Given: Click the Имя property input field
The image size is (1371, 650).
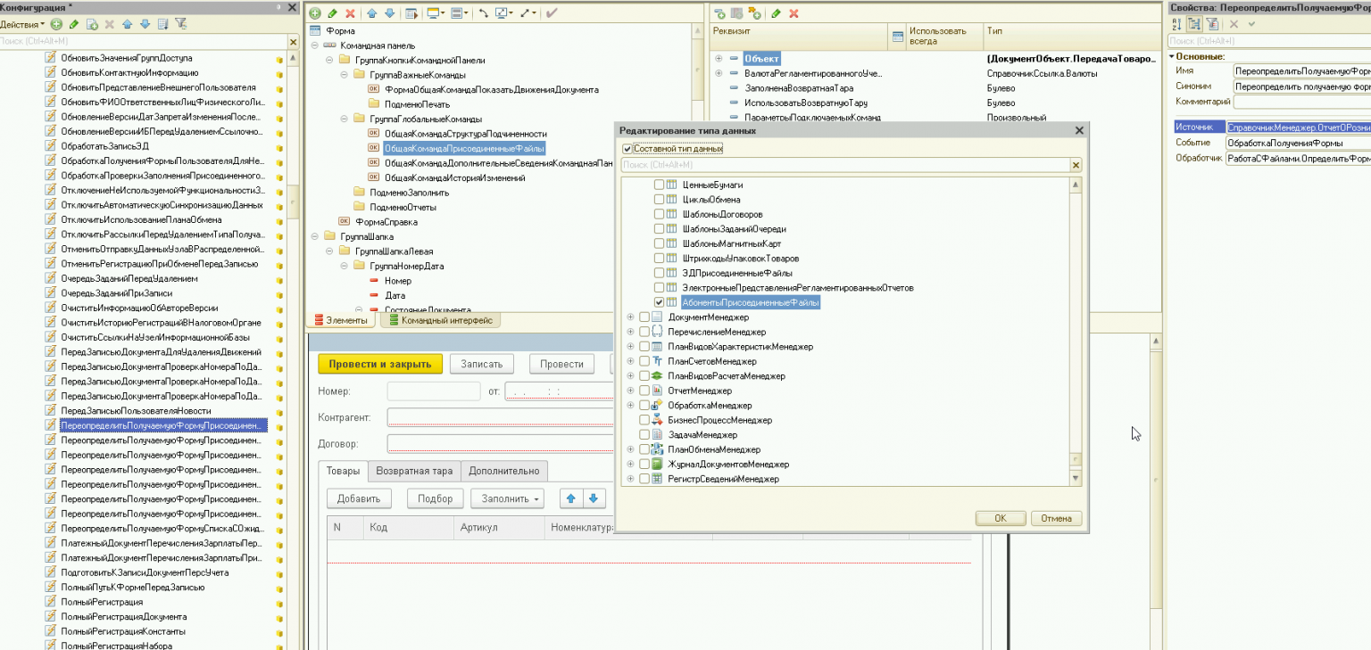Looking at the screenshot, I should pos(1301,70).
